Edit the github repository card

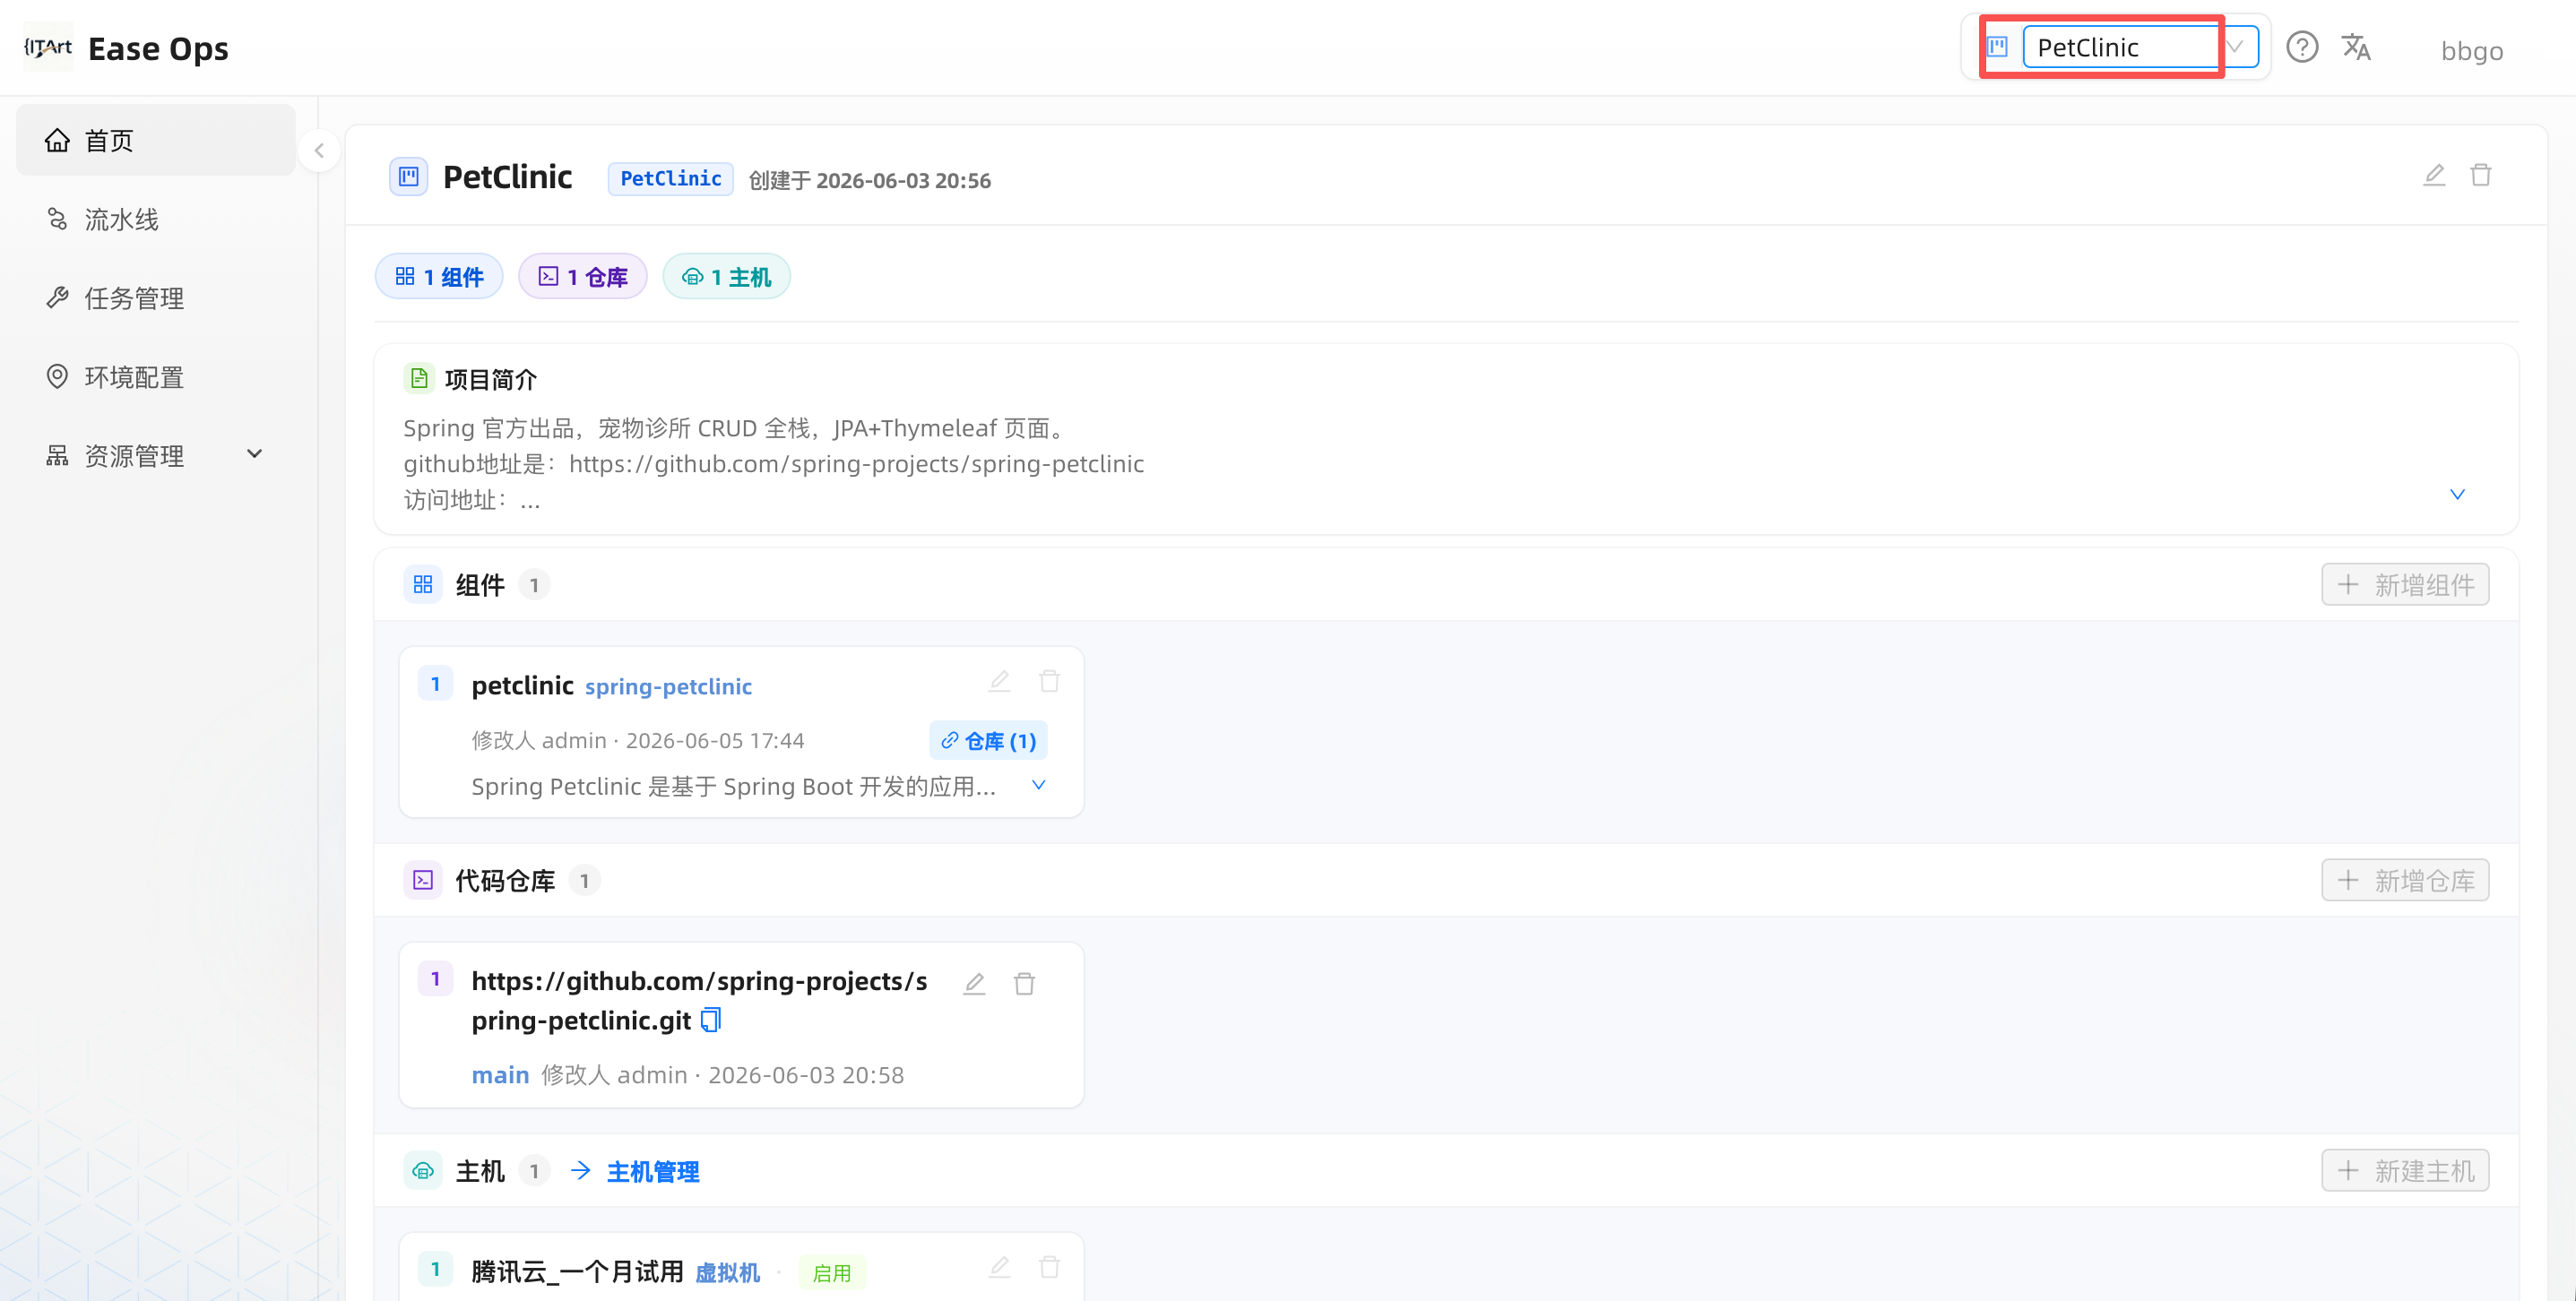[x=974, y=984]
